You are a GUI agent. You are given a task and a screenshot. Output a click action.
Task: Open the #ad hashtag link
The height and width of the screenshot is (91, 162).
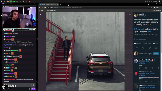tap(149, 31)
